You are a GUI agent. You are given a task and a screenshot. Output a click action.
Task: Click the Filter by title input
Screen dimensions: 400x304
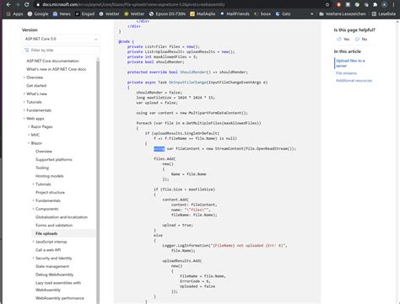click(61, 50)
